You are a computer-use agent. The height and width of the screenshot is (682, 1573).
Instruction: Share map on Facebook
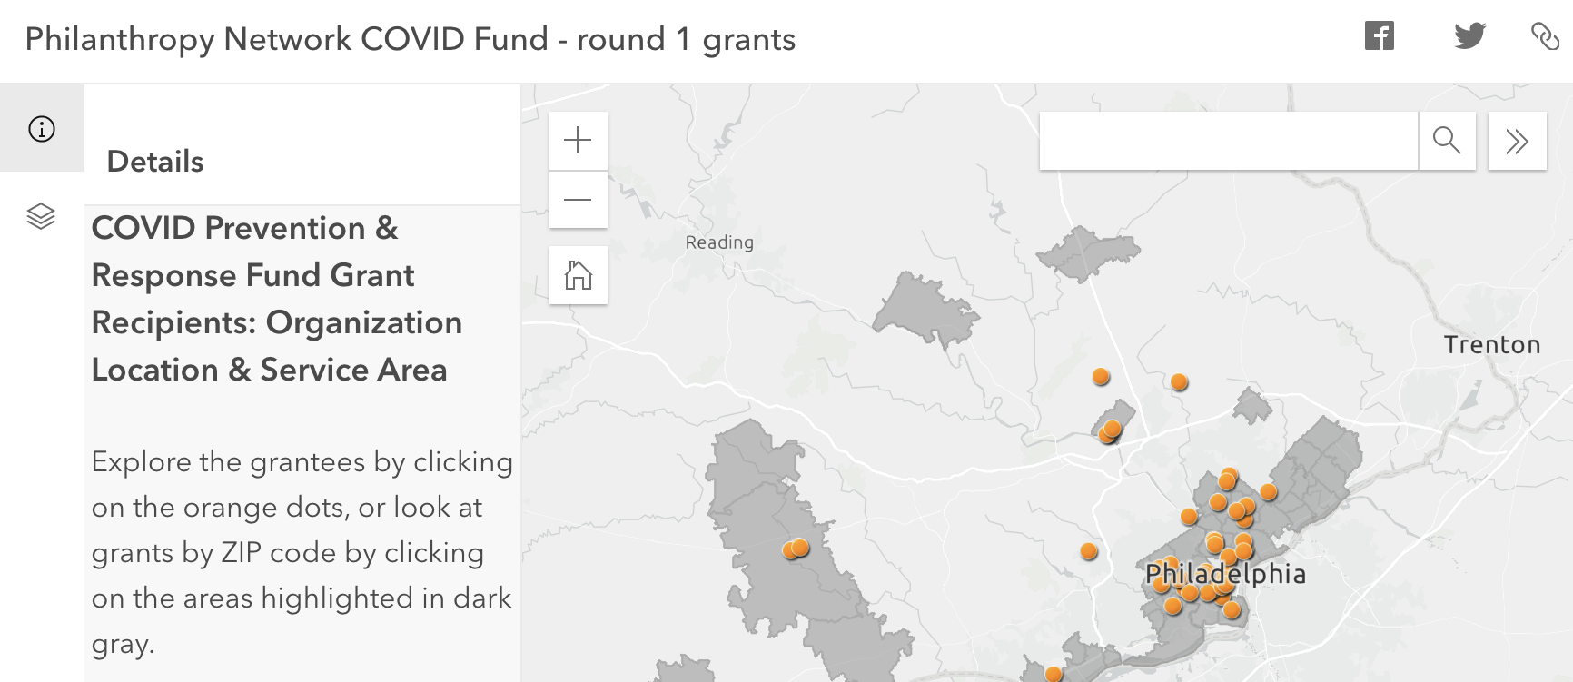pos(1379,36)
